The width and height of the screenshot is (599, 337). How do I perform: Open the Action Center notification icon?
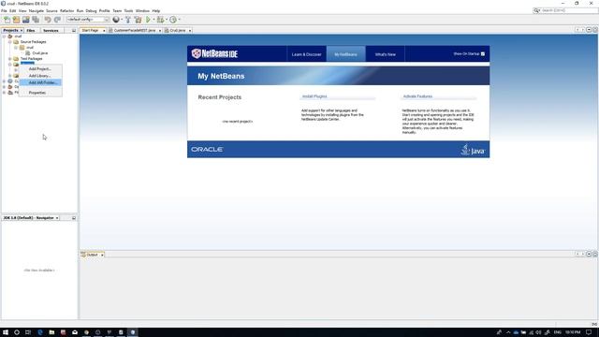point(589,332)
